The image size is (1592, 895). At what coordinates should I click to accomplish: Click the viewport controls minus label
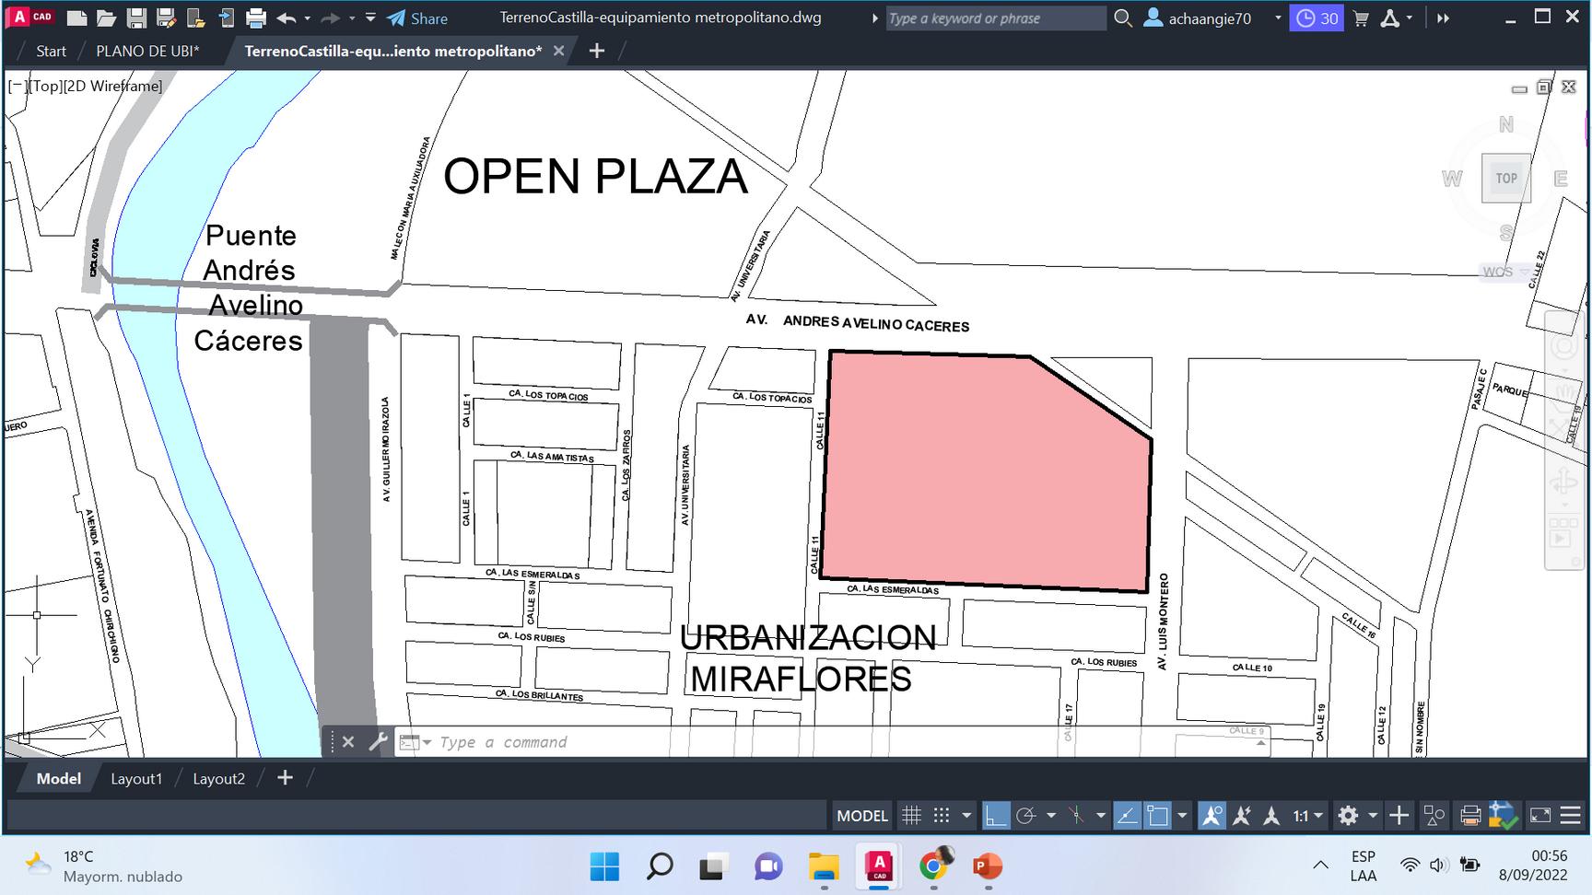pyautogui.click(x=17, y=87)
